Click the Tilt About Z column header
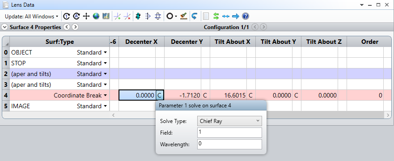 [x=324, y=42]
